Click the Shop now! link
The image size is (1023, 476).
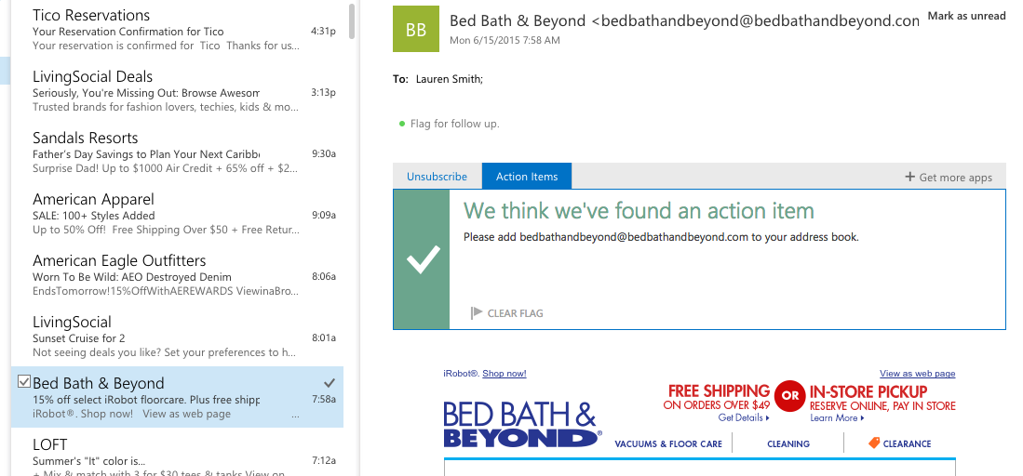(x=505, y=374)
